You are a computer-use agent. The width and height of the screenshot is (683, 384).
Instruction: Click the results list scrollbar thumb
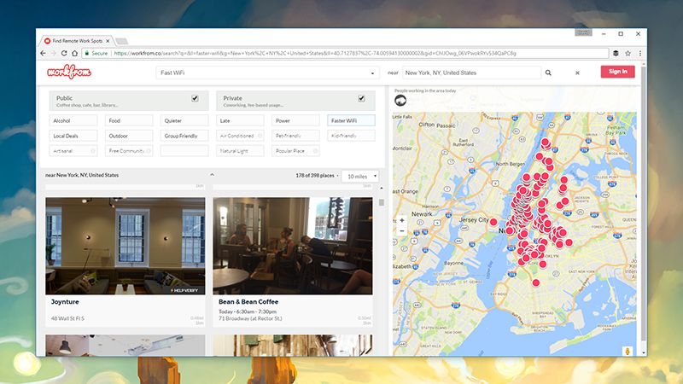(x=382, y=202)
